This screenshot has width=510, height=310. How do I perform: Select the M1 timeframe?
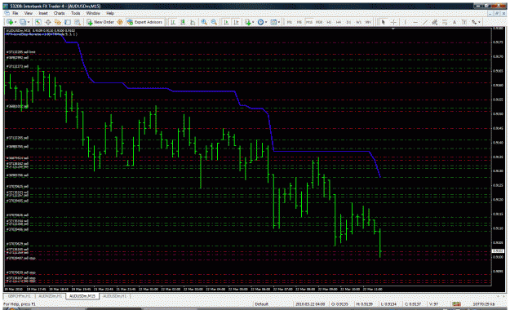point(289,22)
